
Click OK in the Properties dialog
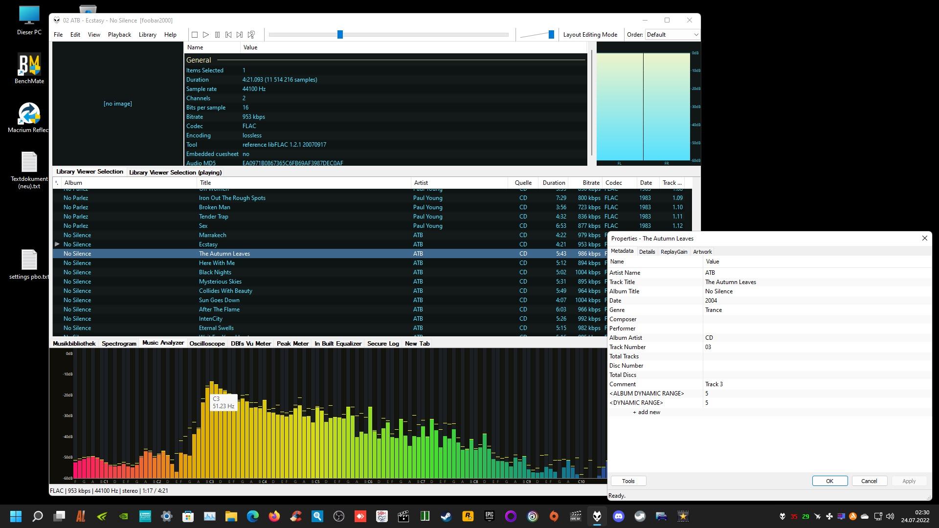[x=830, y=481]
